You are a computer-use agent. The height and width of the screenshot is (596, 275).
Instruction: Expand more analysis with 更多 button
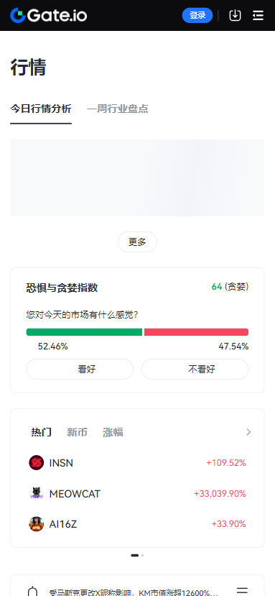pos(137,242)
